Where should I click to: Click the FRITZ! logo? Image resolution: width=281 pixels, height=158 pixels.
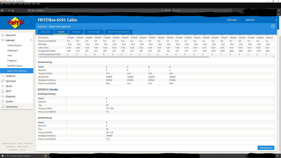(16, 23)
